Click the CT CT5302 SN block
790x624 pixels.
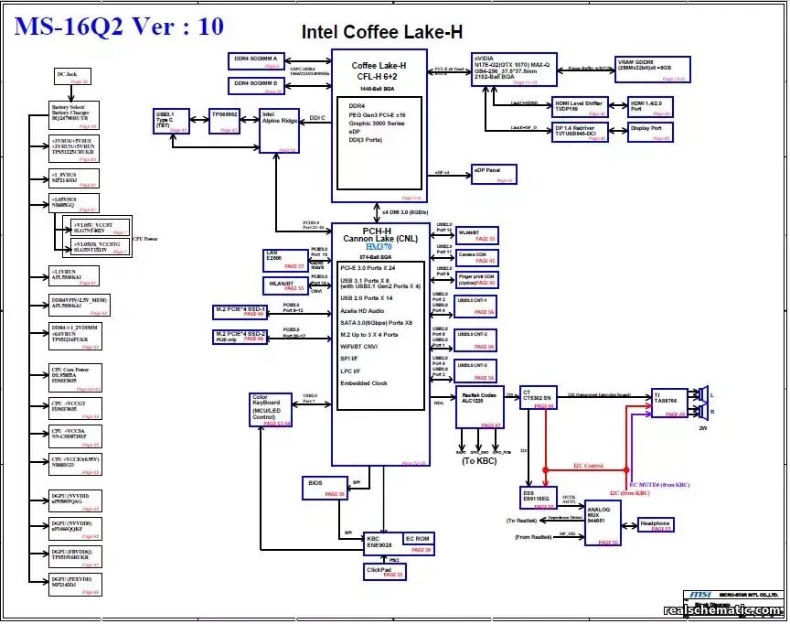click(x=538, y=398)
